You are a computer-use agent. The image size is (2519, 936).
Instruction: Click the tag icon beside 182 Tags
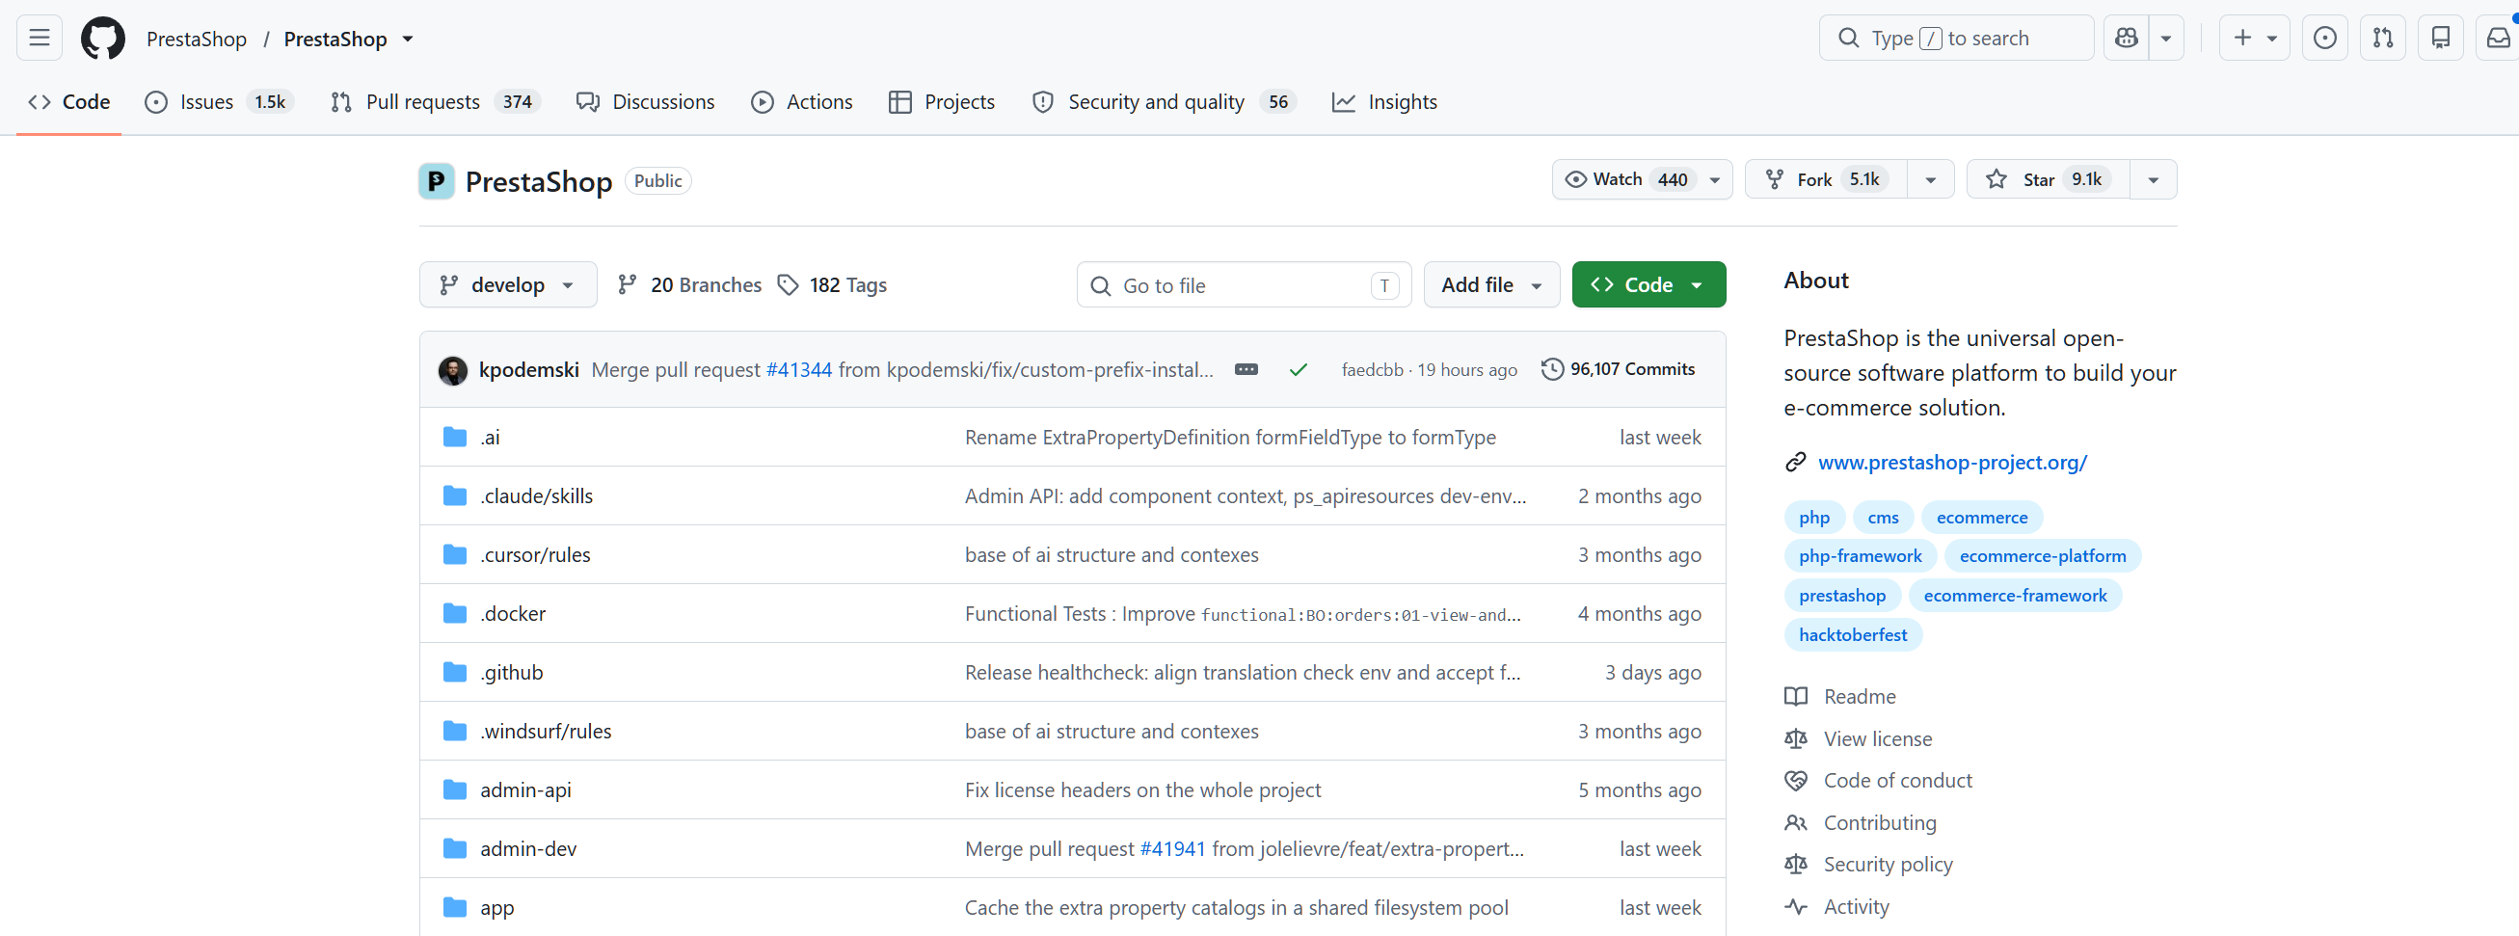[789, 284]
